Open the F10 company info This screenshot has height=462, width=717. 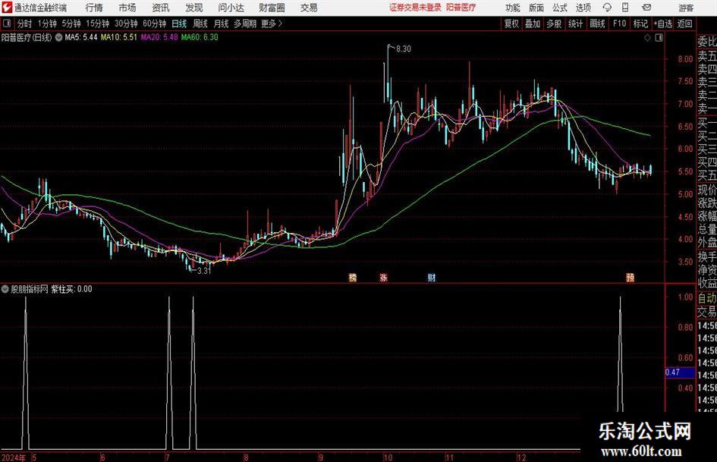click(x=620, y=24)
